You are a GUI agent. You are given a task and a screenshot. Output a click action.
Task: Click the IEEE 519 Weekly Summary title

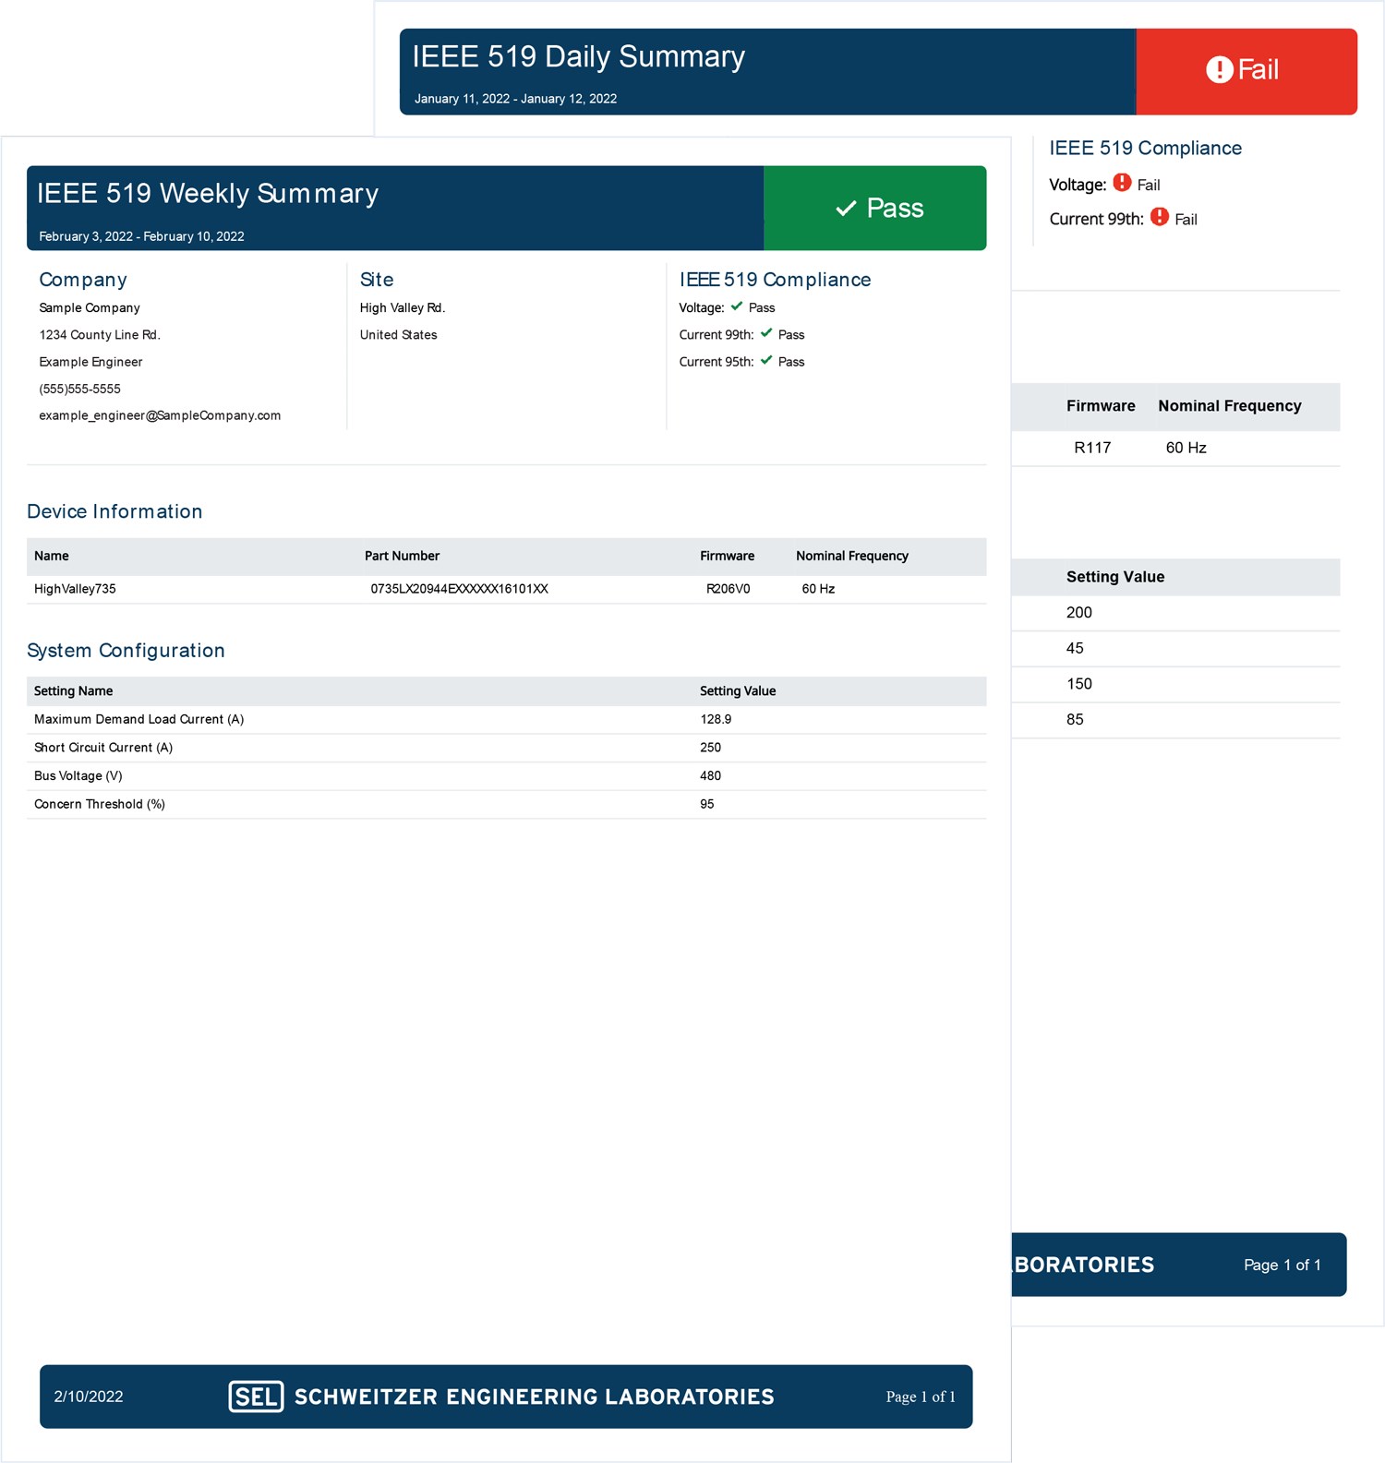click(x=208, y=194)
